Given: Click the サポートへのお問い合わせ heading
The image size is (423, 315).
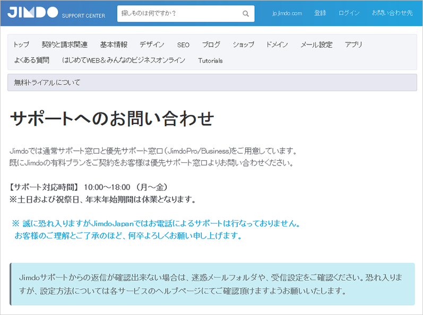Looking at the screenshot, I should click(112, 118).
